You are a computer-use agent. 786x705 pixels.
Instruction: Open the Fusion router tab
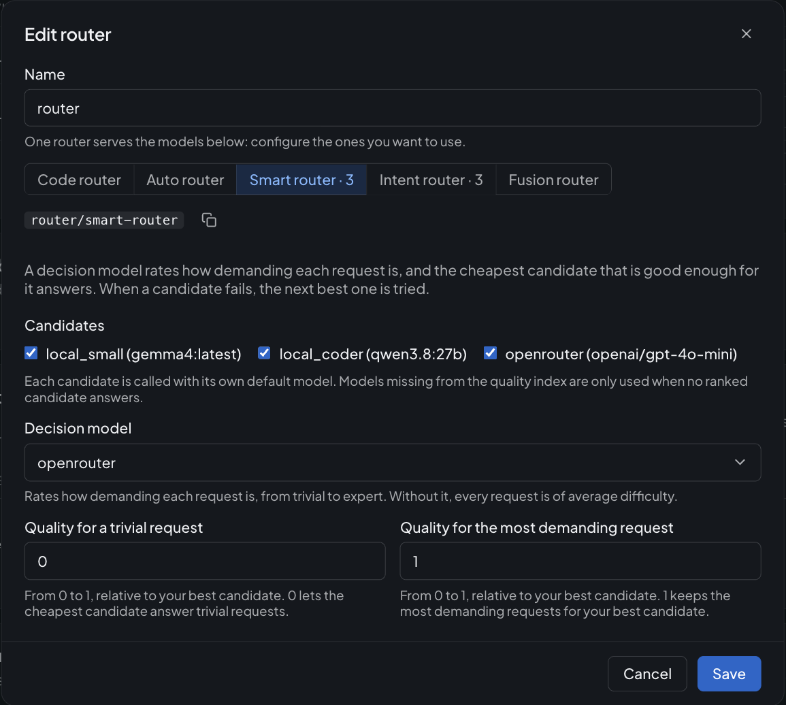553,180
